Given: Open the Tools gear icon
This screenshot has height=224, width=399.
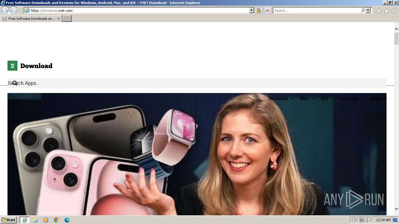Looking at the screenshot, I should [x=394, y=11].
